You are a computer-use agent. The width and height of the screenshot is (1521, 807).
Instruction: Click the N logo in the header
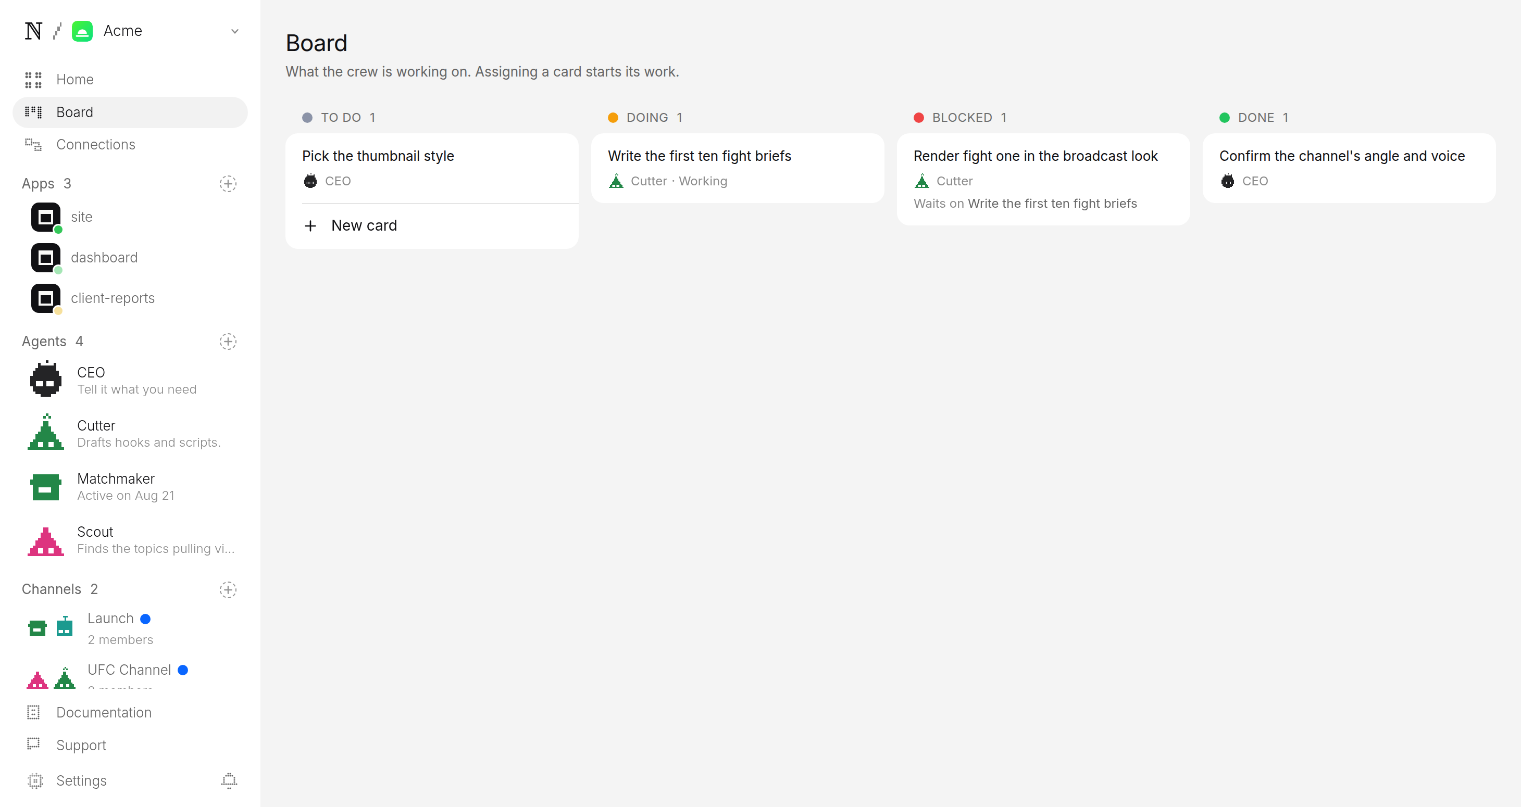tap(33, 31)
